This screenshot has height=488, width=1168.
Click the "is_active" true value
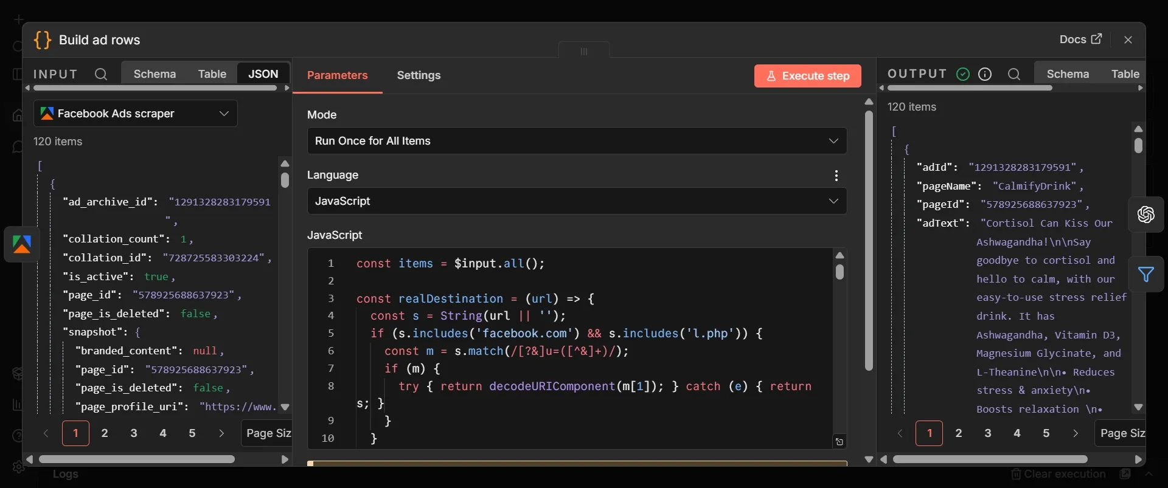click(x=156, y=277)
